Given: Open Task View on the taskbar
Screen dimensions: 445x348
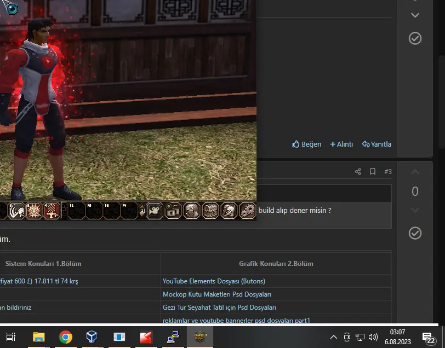Looking at the screenshot, I should point(11,337).
